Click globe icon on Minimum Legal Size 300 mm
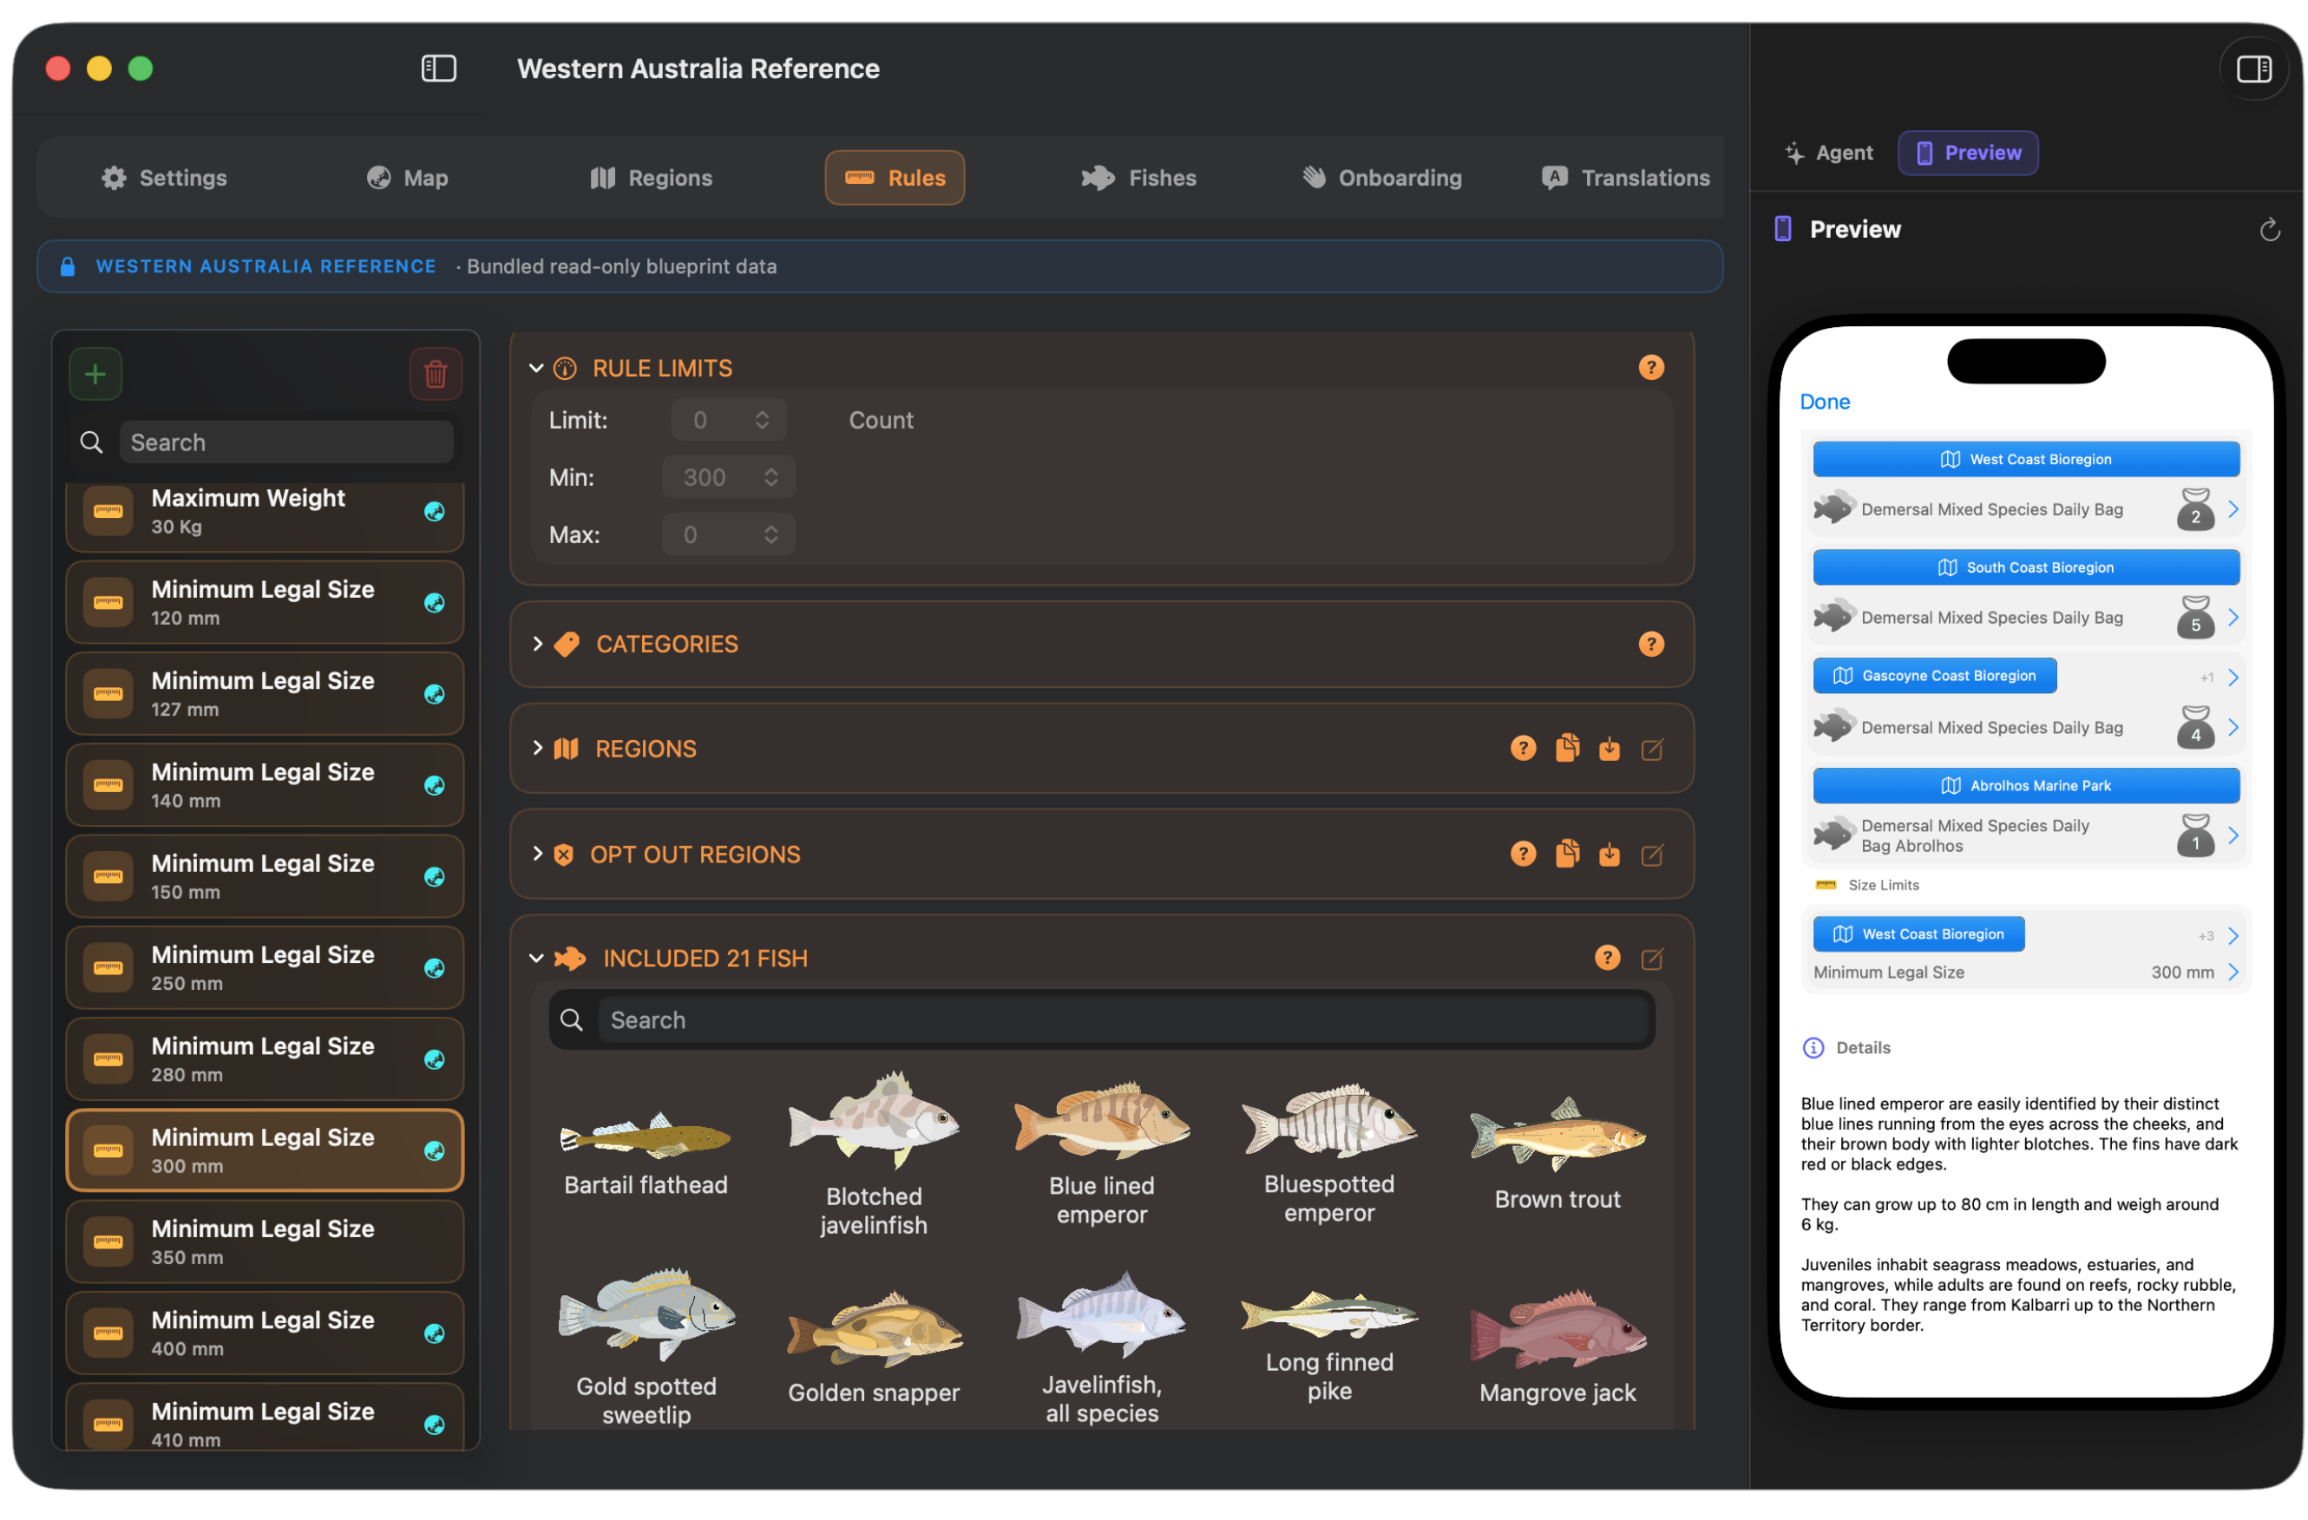Viewport: 2308px width, 1520px height. 435,1150
